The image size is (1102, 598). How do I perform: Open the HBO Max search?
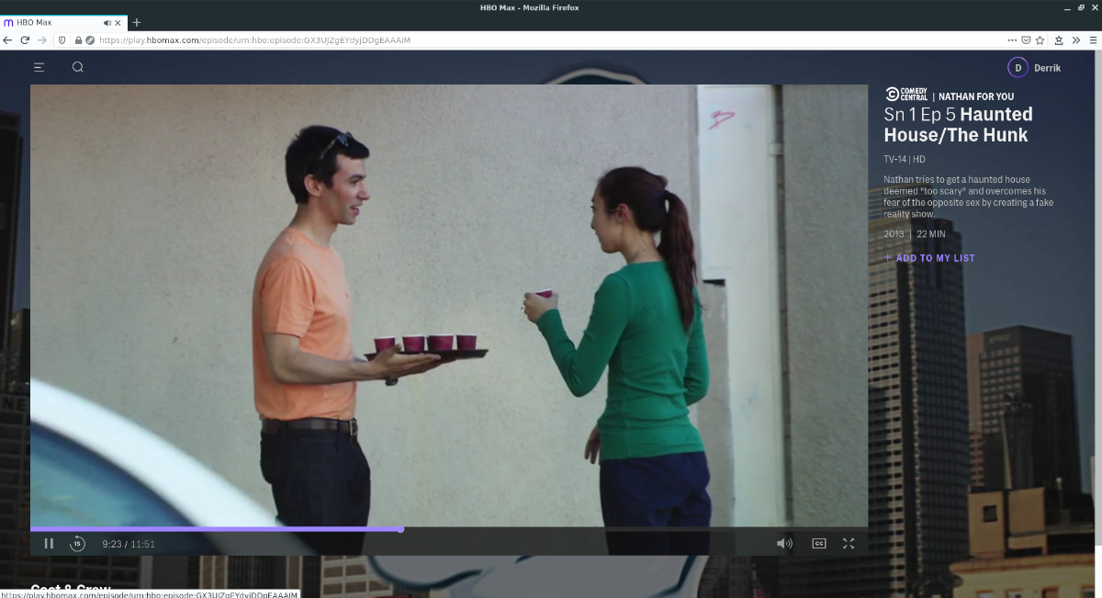pyautogui.click(x=78, y=67)
